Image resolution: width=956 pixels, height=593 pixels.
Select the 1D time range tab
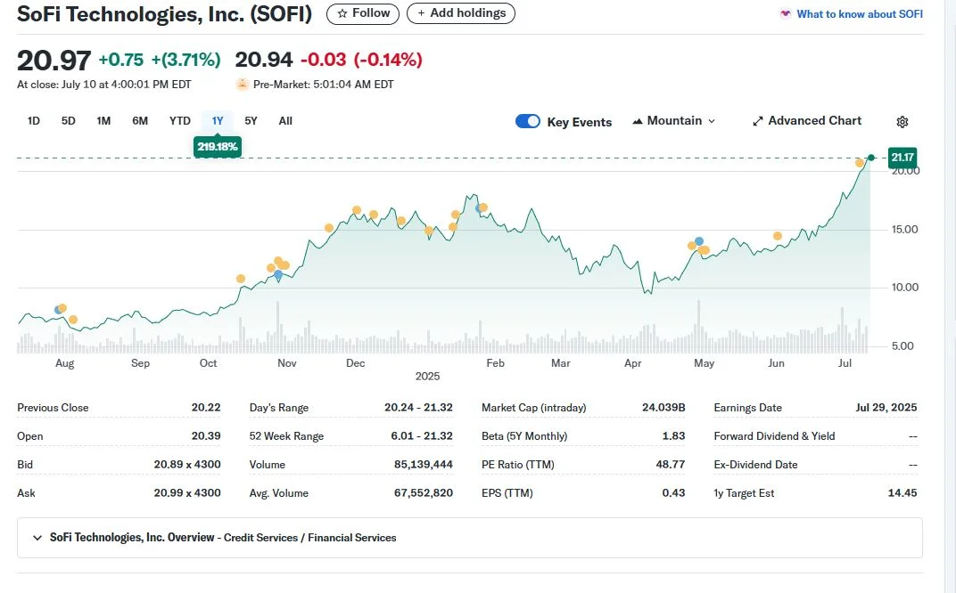(x=34, y=121)
